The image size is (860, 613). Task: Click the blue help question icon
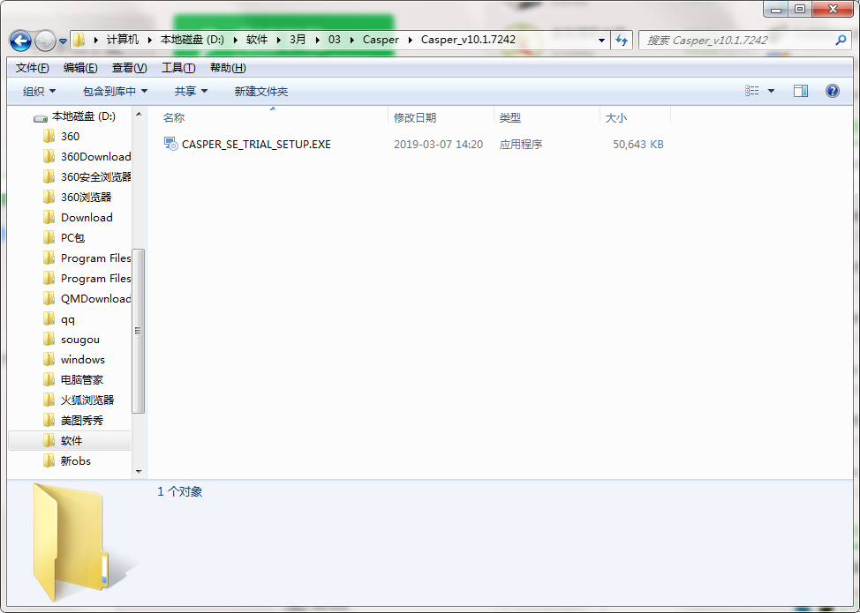(832, 91)
